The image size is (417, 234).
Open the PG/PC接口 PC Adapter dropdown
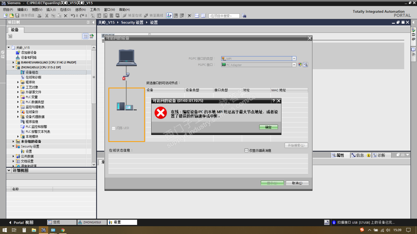tap(294, 65)
